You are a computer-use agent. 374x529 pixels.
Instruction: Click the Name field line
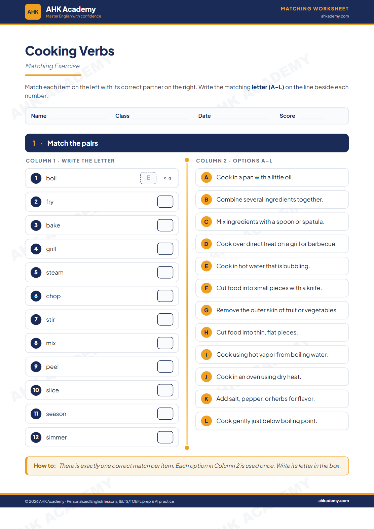click(x=78, y=116)
